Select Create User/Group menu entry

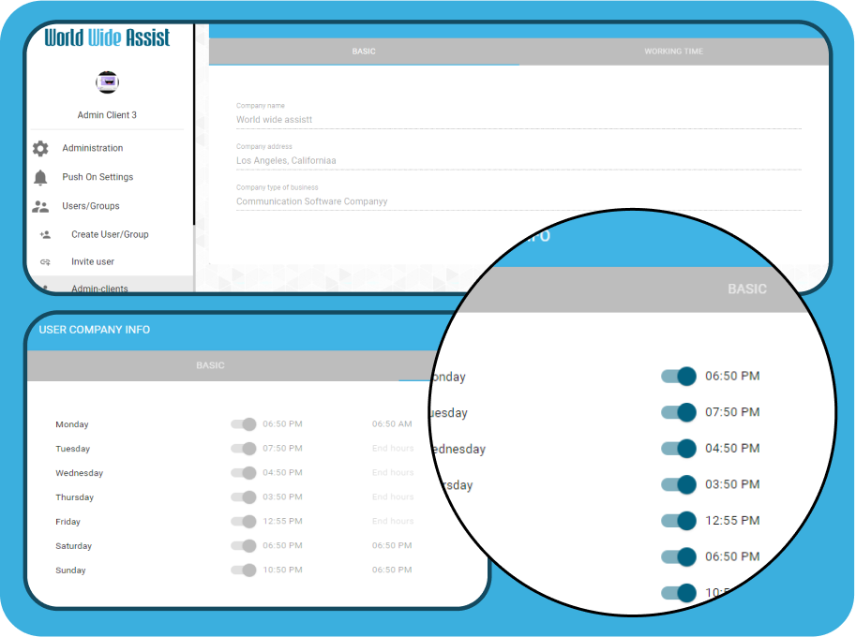[110, 234]
